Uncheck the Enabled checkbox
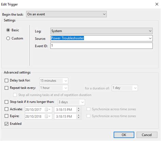161x141 pixels. pyautogui.click(x=6, y=124)
